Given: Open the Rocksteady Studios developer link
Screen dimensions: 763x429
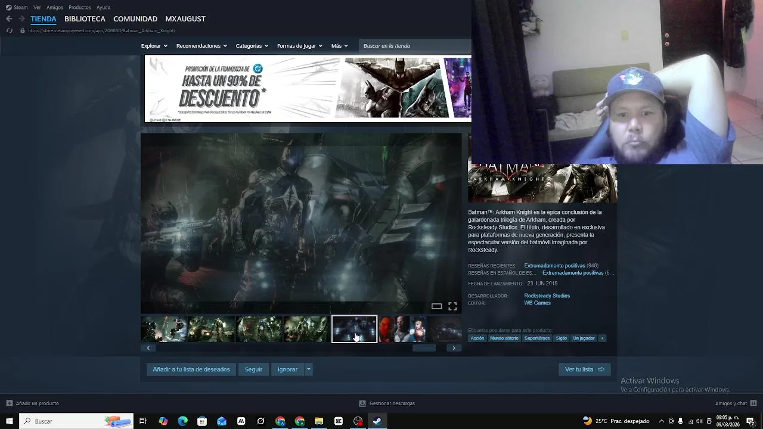Looking at the screenshot, I should pyautogui.click(x=547, y=296).
